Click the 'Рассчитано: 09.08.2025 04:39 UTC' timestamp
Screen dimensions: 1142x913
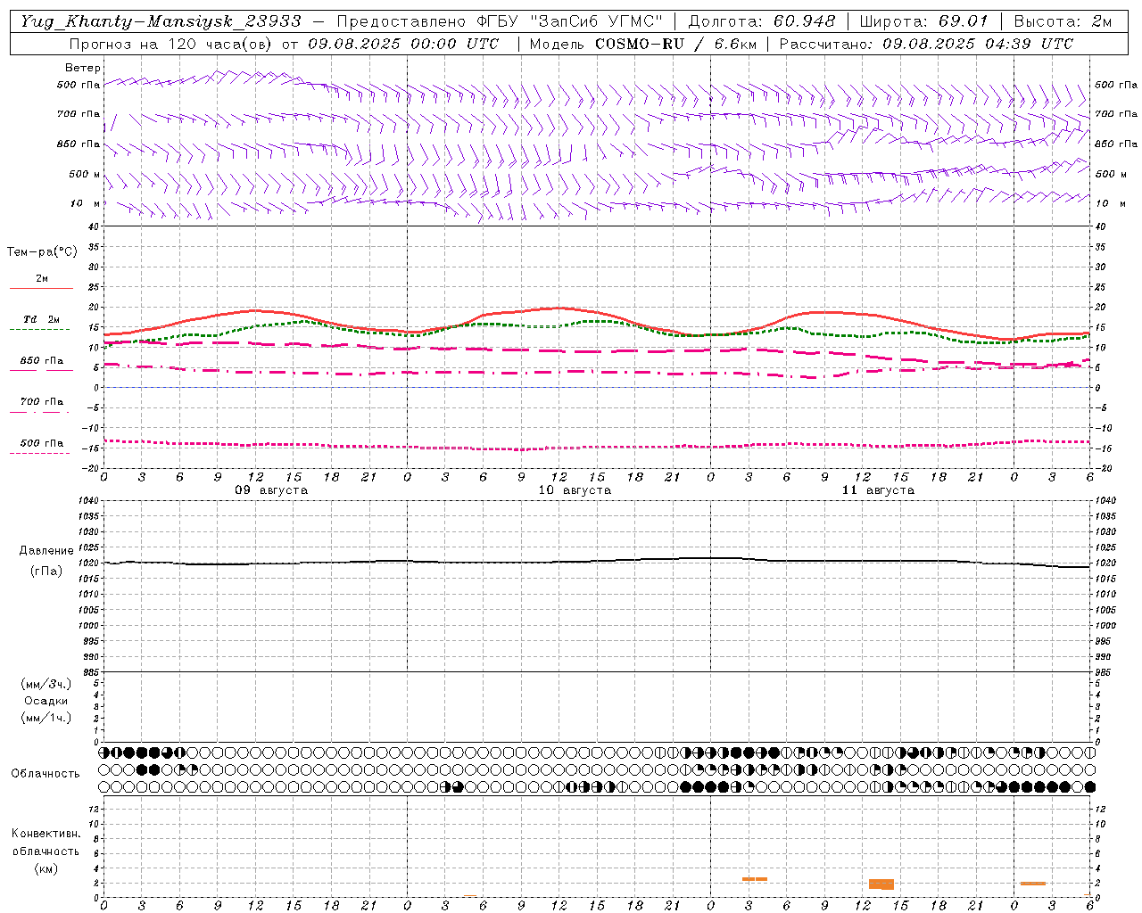[x=926, y=44]
